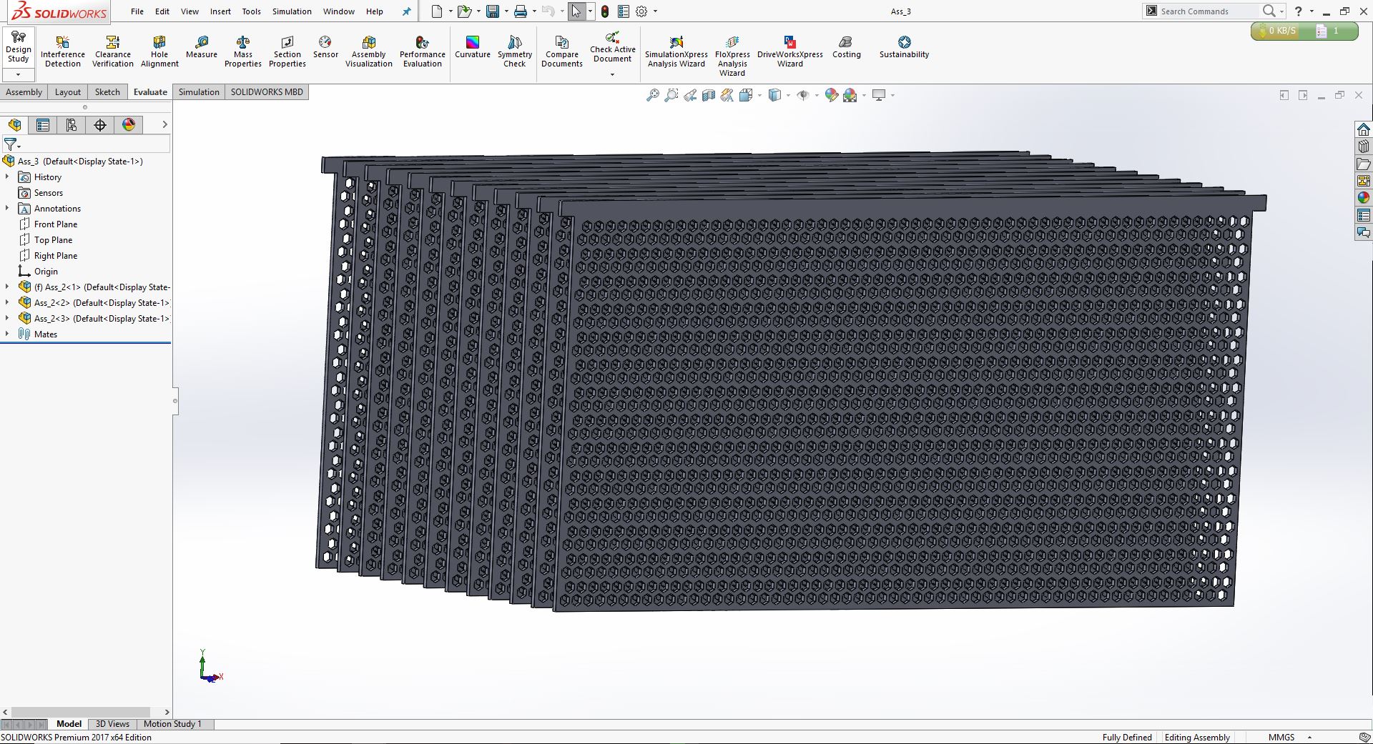
Task: Open the Interference Detection tool
Action: click(x=62, y=52)
